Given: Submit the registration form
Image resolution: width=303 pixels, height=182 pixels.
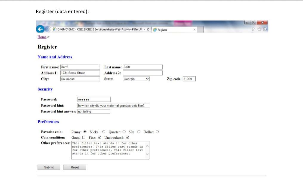Looking at the screenshot, I should click(49, 167).
